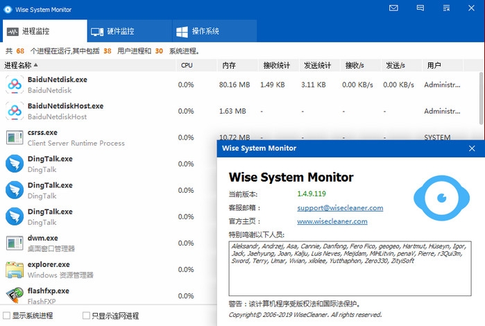This screenshot has height=326, width=485.
Task: Close the About Wise System Monitor dialog
Action: pos(472,148)
